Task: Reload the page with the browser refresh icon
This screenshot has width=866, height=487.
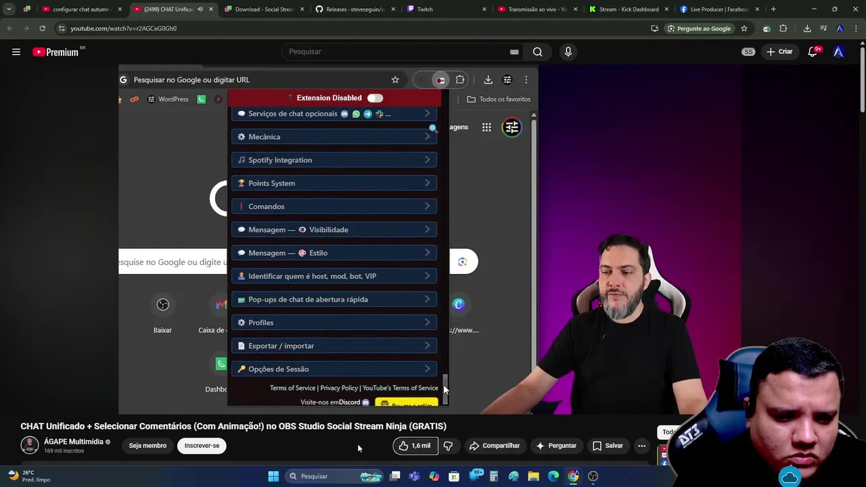Action: click(x=42, y=28)
